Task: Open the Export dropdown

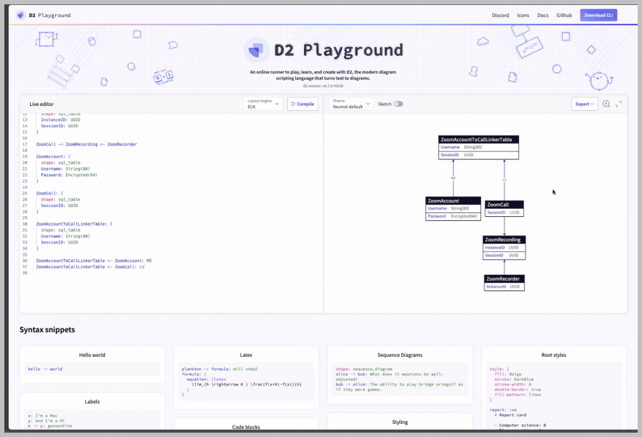Action: 584,104
